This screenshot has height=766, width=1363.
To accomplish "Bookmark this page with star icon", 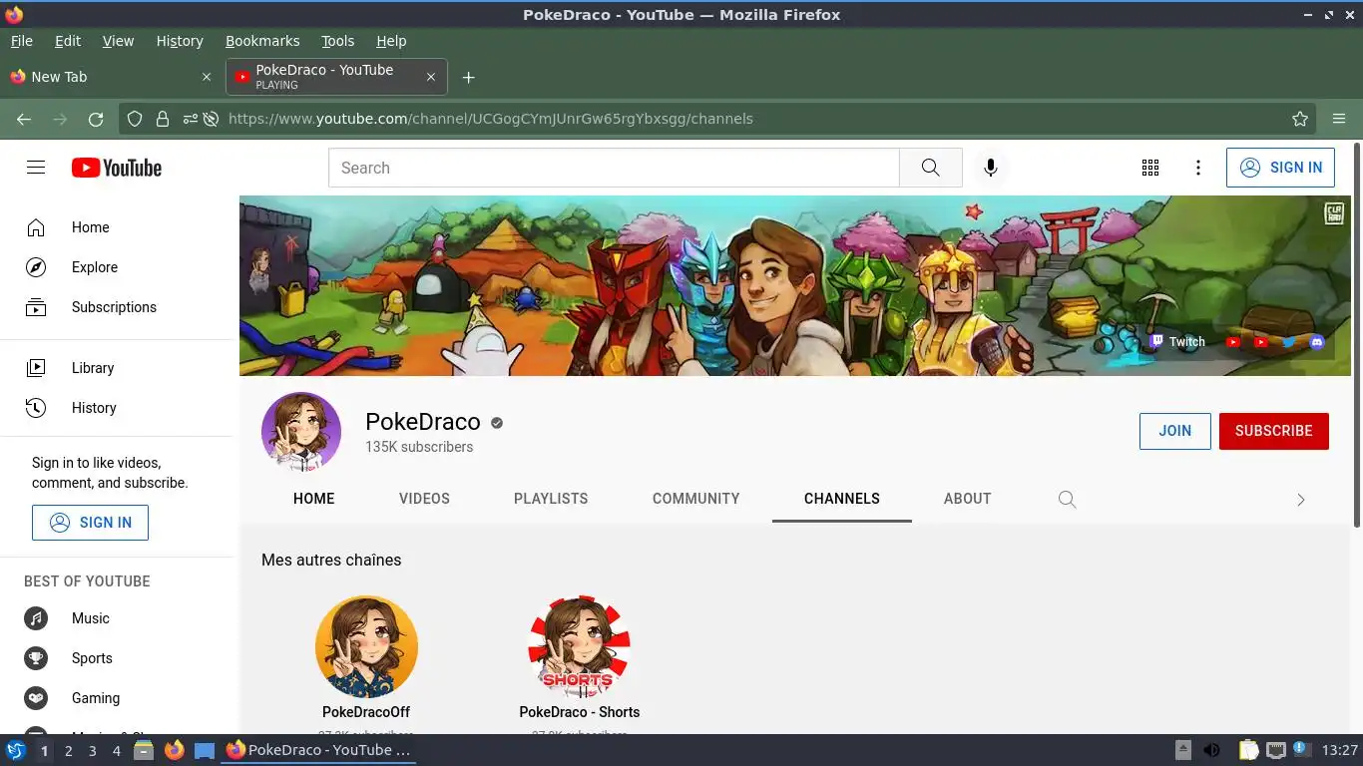I will coord(1300,119).
